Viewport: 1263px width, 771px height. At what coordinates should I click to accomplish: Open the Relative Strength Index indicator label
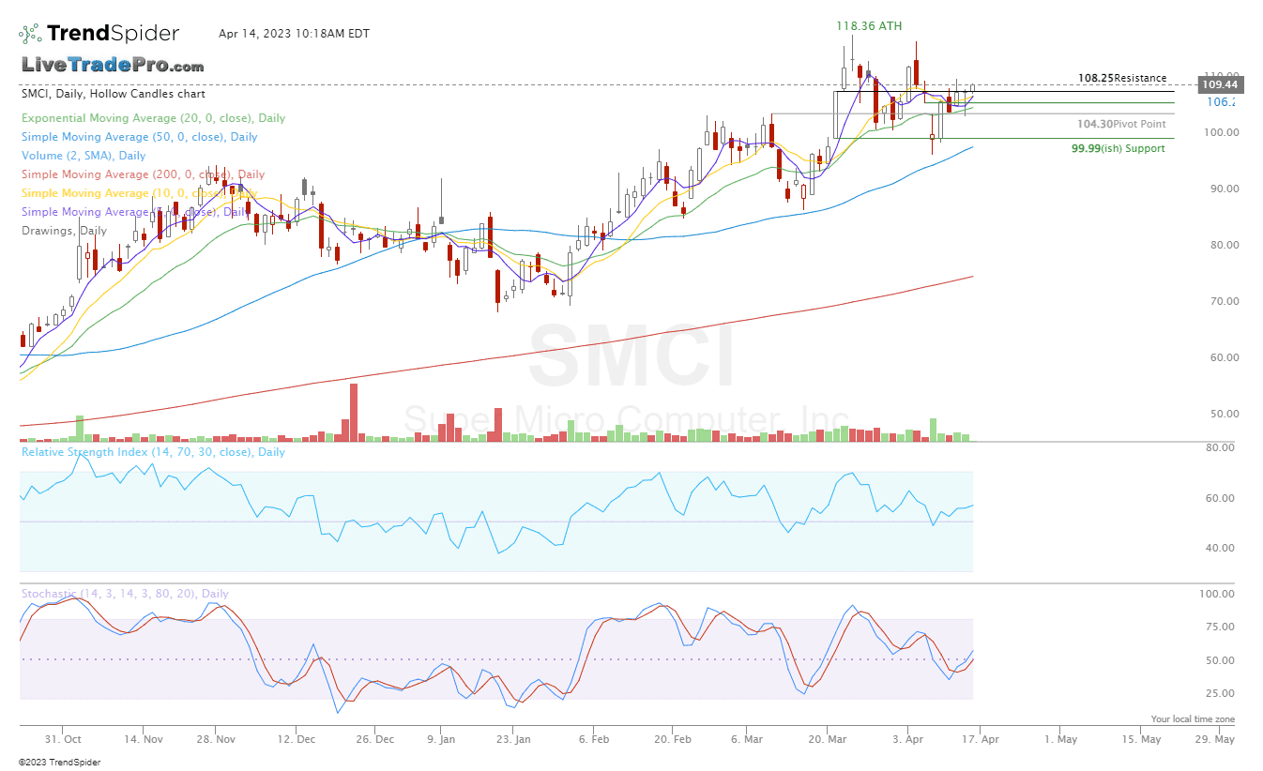[153, 452]
